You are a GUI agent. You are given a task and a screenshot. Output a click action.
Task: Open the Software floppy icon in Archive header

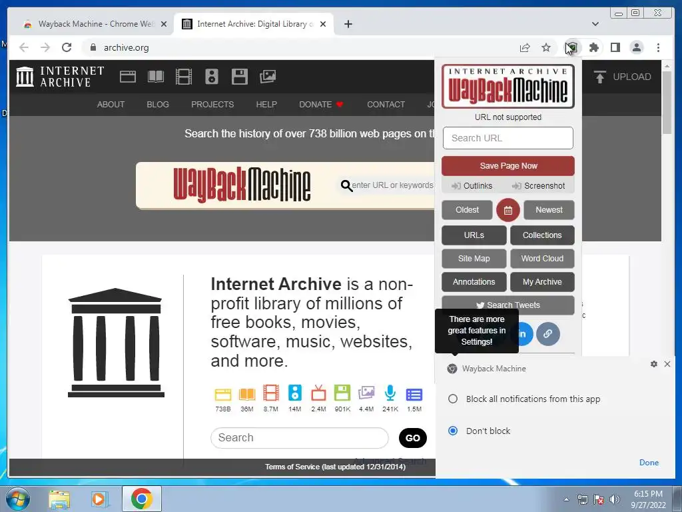[x=240, y=77]
